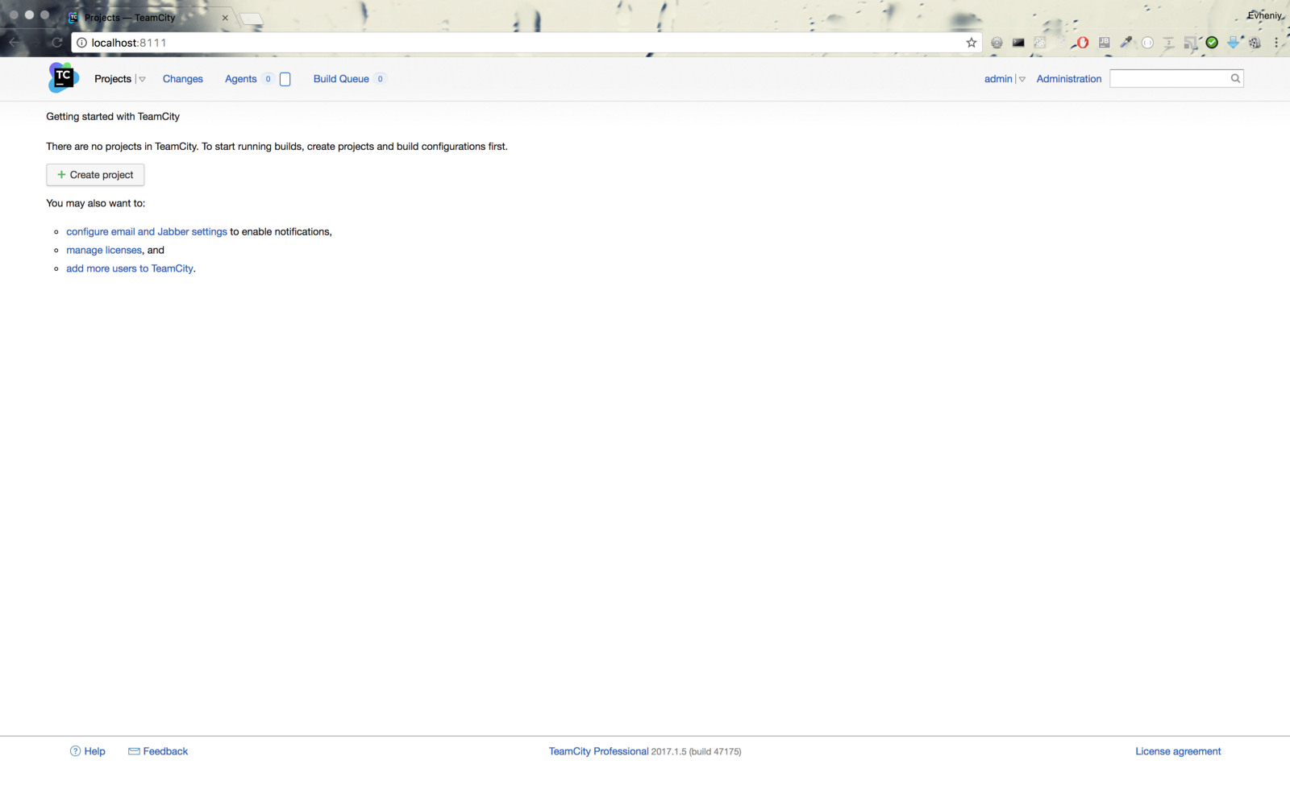1290x806 pixels.
Task: Click the agent status icon beside Agents
Action: [x=285, y=79]
